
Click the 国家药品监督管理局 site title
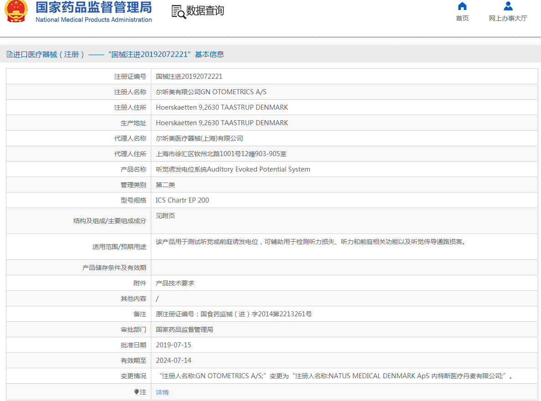click(93, 7)
